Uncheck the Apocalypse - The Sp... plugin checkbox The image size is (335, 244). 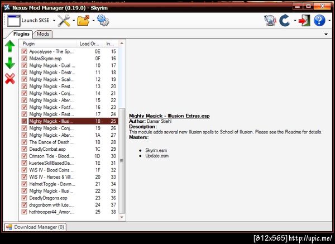pos(24,51)
